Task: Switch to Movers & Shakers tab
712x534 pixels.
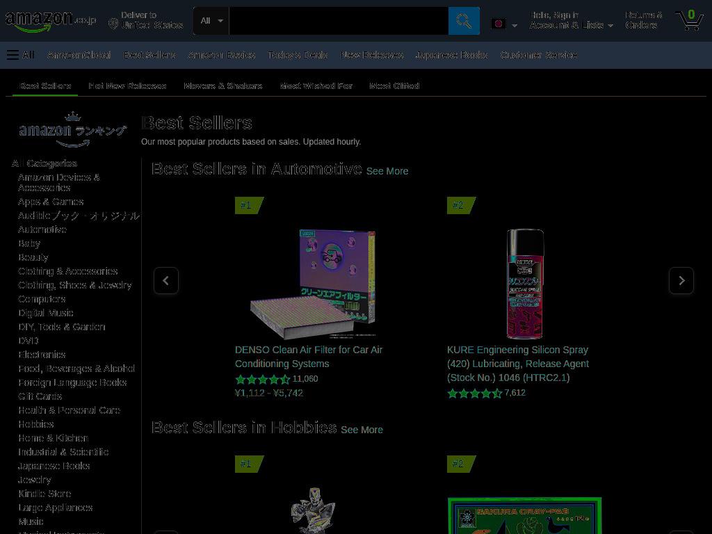Action: [223, 86]
